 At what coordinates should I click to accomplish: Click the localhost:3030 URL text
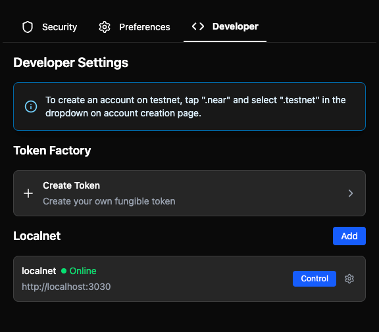point(66,287)
